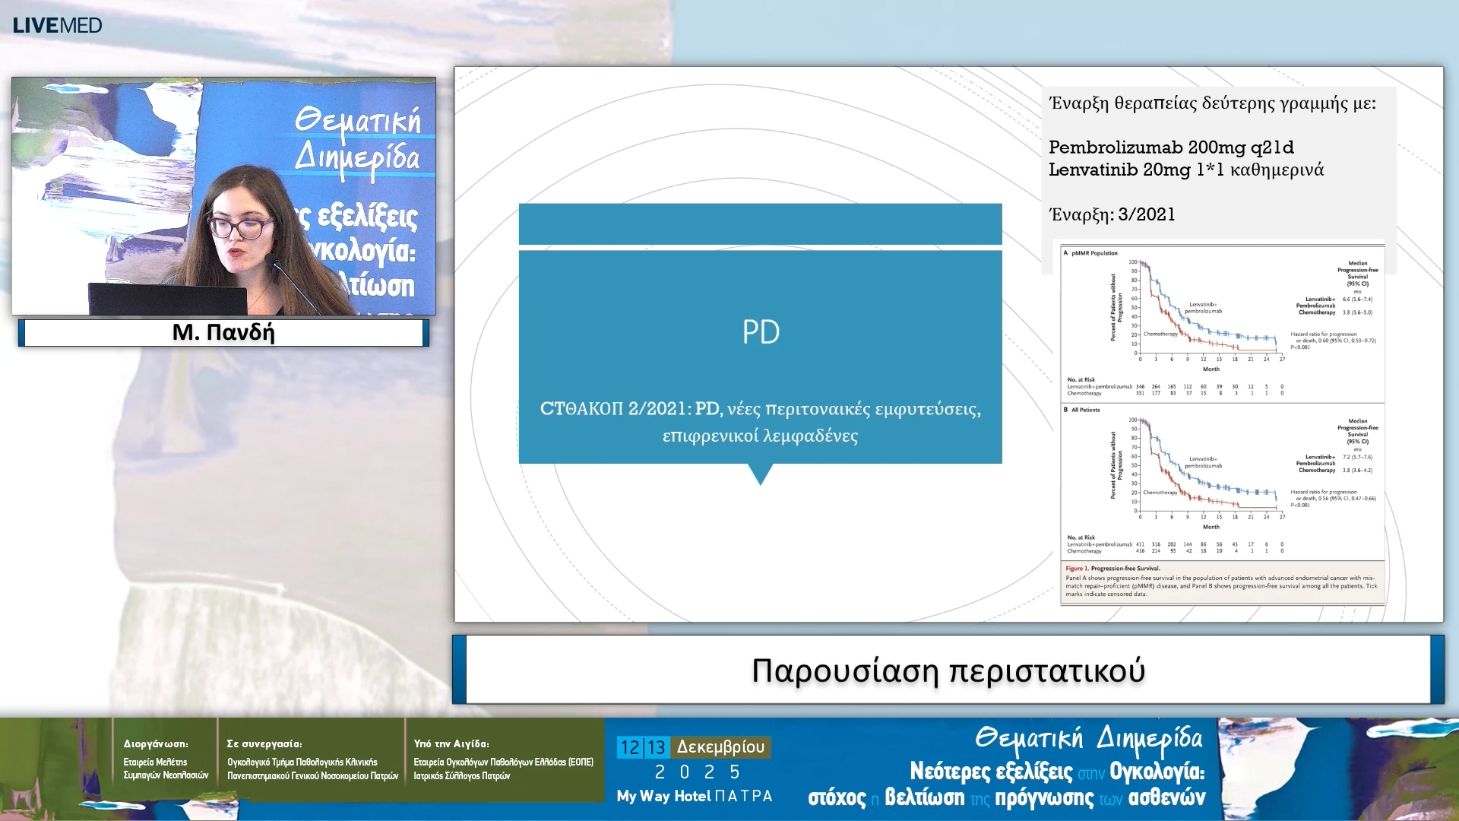Viewport: 1459px width, 821px height.
Task: Click the PD heading in the blue callout
Action: [x=760, y=332]
